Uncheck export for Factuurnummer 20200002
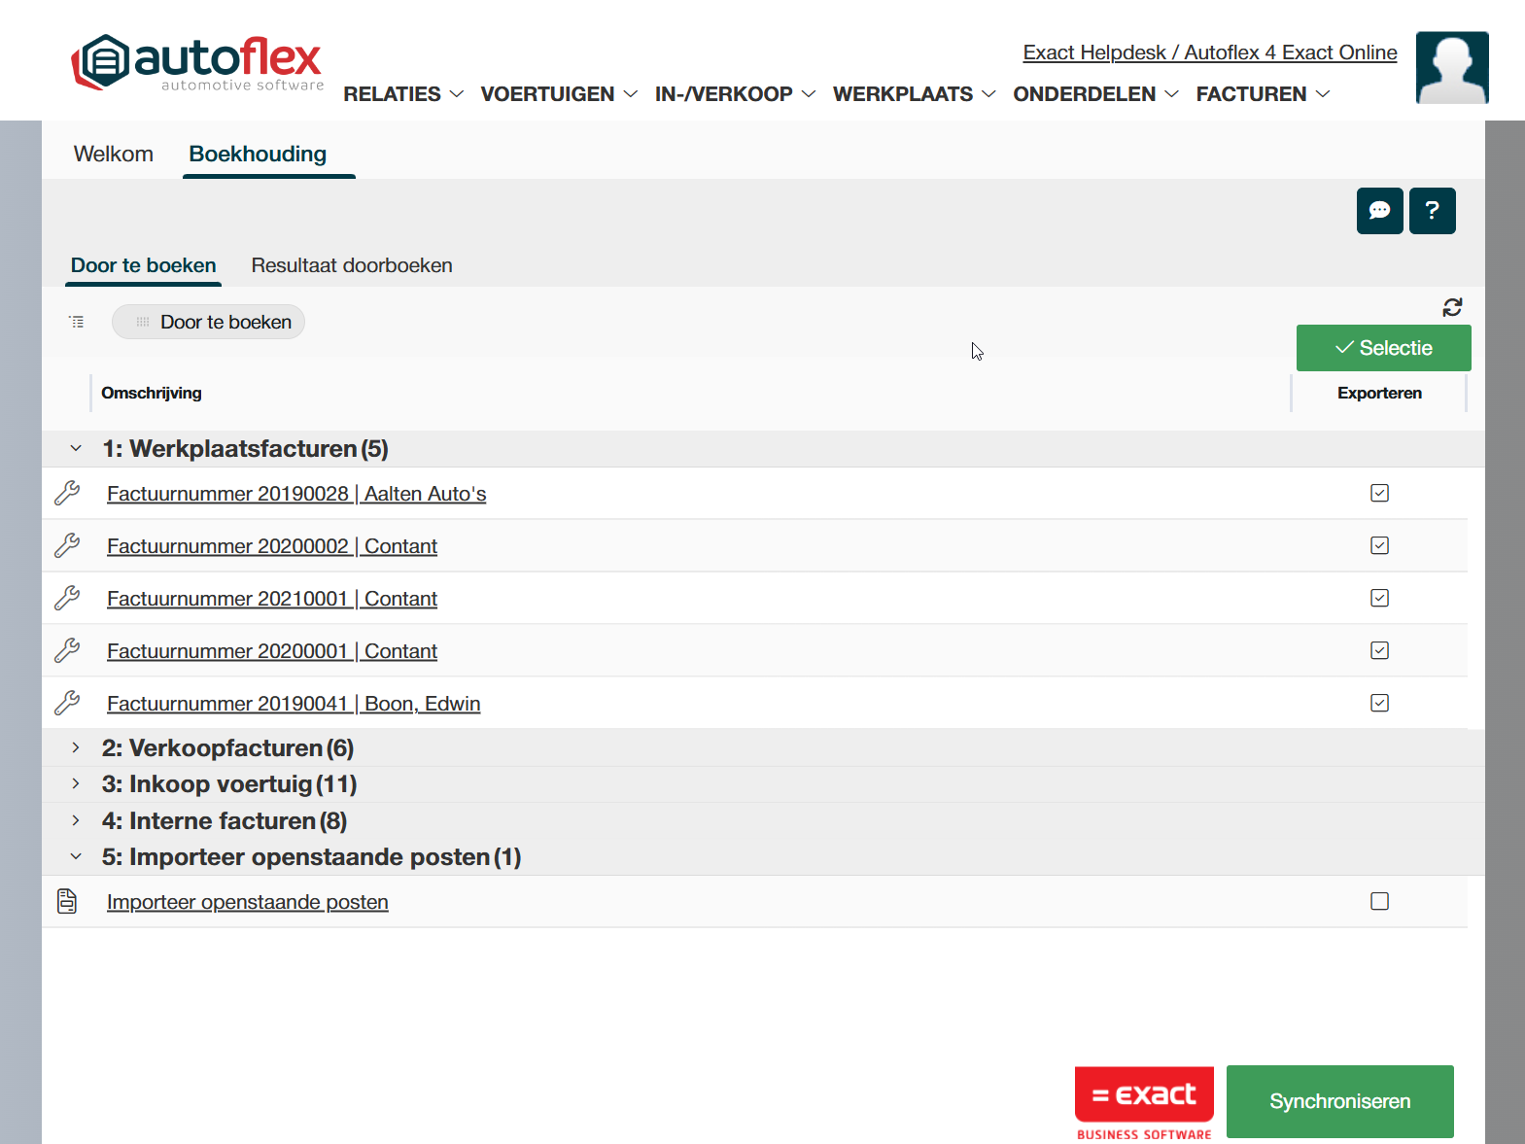 [1379, 545]
